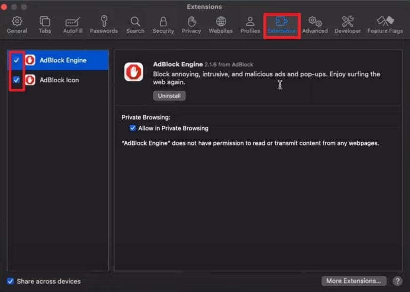Open More Extensions

click(x=353, y=281)
